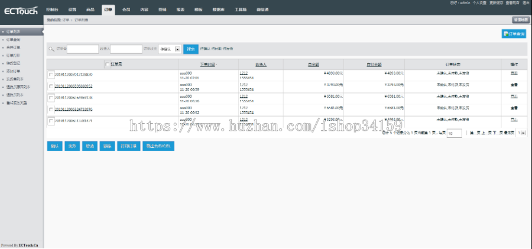Click the magnifier icon in the search bar
532x249 pixels.
pos(51,49)
